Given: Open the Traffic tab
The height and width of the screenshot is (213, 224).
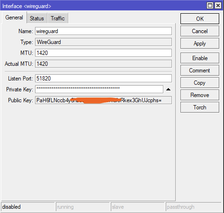Looking at the screenshot, I should [58, 18].
